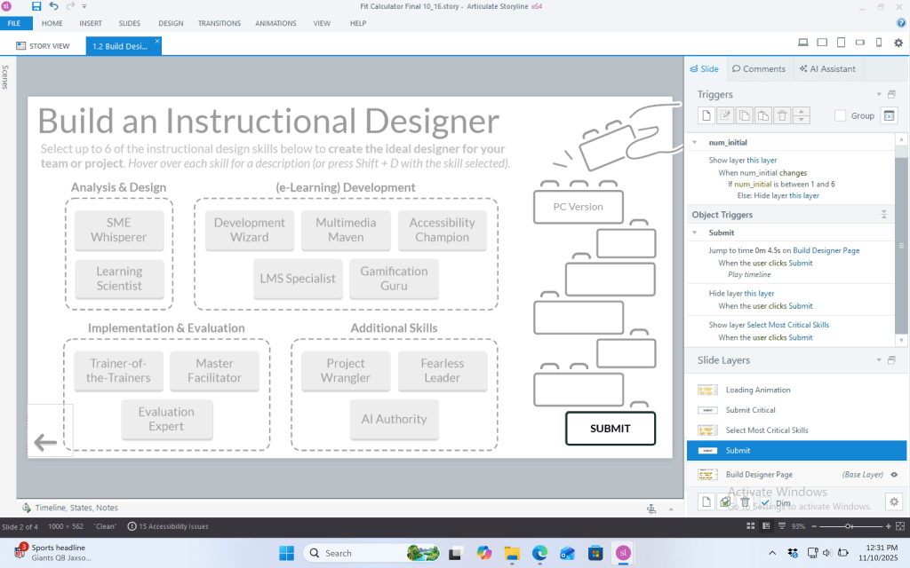910x568 pixels.
Task: Open the project variables manager icon
Action: pyautogui.click(x=890, y=115)
